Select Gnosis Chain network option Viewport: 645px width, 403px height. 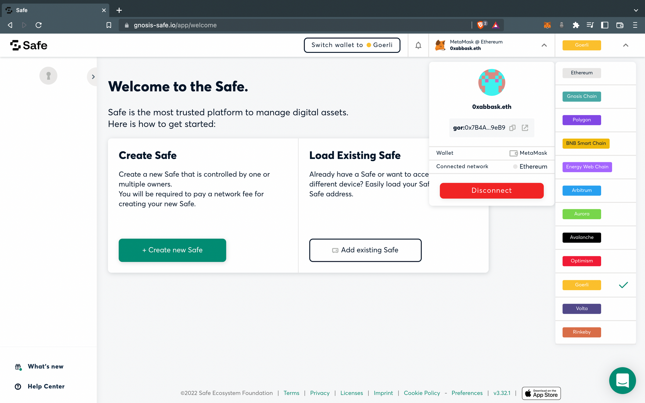581,96
